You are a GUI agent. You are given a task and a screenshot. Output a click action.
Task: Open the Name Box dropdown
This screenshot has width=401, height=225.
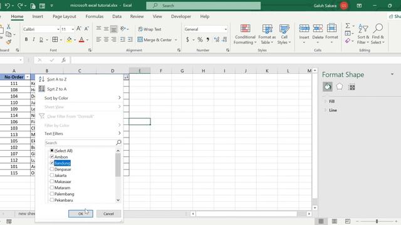click(21, 60)
